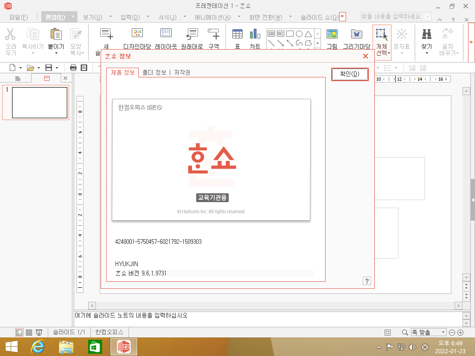475x356 pixels.
Task: Click the 붙이기 paste icon
Action: 56,34
